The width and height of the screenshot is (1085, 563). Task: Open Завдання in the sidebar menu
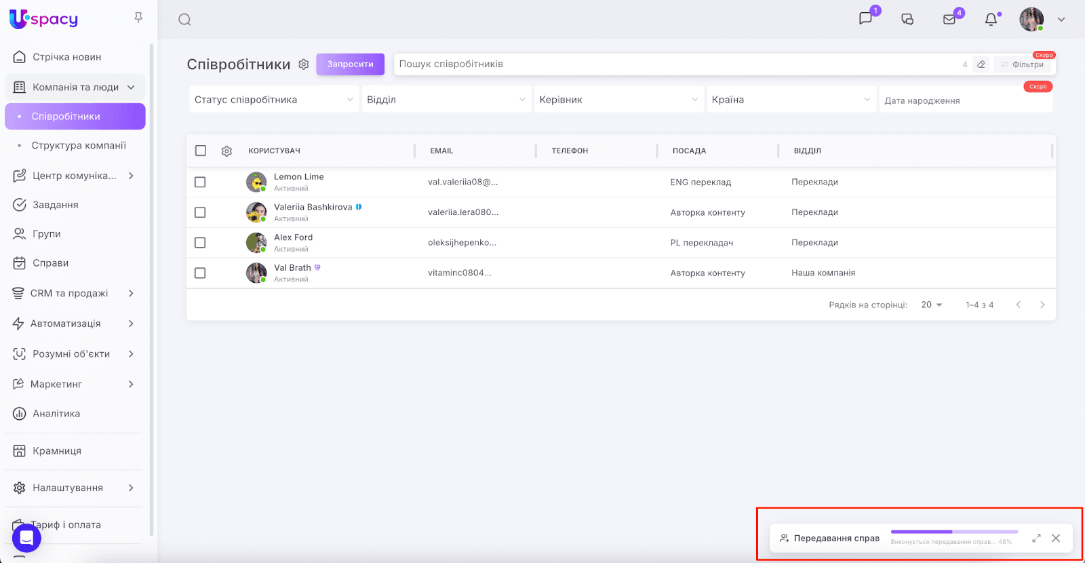pyautogui.click(x=56, y=205)
